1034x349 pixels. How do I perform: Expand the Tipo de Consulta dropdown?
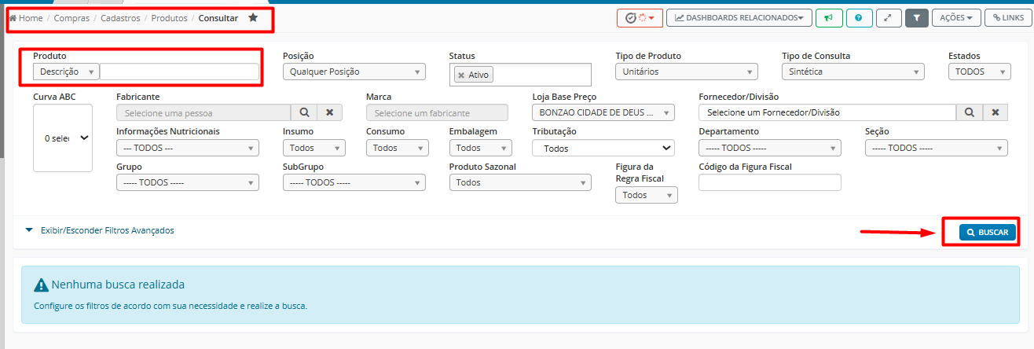coord(852,72)
